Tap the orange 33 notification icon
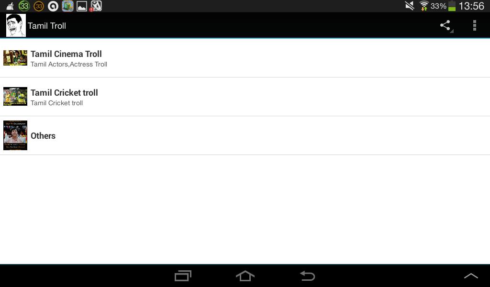 click(39, 6)
